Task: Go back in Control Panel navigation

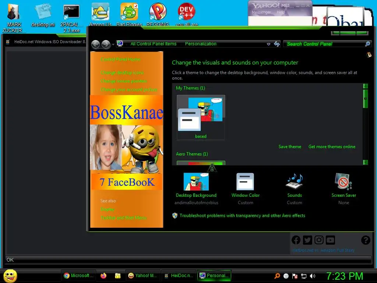Action: [96, 44]
